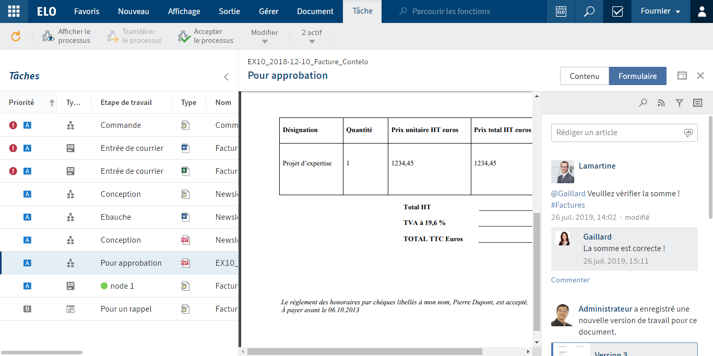The width and height of the screenshot is (713, 356).
Task: Click Afficher le processus eye icon
Action: [49, 36]
